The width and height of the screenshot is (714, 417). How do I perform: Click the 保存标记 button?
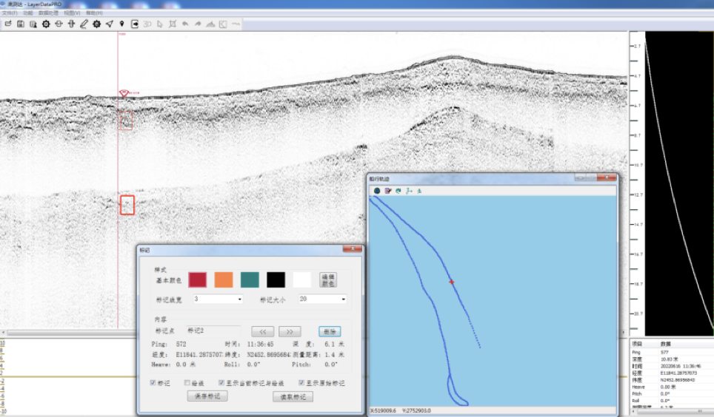click(x=207, y=397)
